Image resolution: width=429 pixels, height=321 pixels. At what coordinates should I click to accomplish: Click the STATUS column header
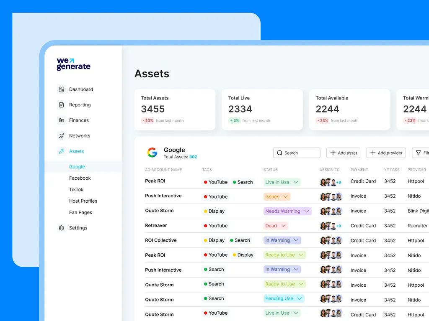tap(271, 170)
